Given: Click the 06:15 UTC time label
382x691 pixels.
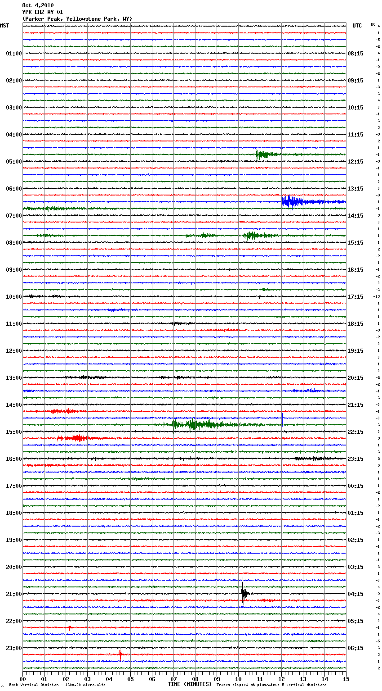Looking at the screenshot, I should click(355, 648).
